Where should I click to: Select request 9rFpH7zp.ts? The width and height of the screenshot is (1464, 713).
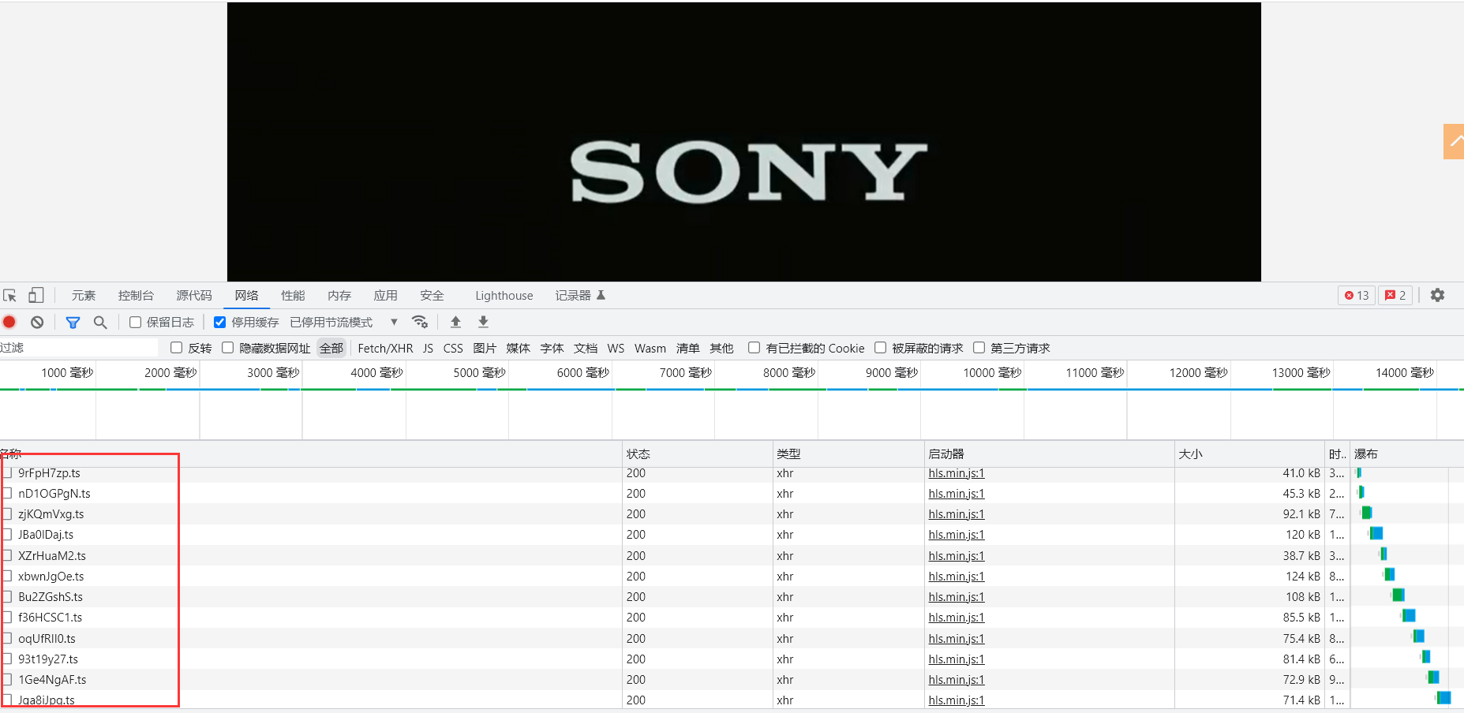pos(49,473)
